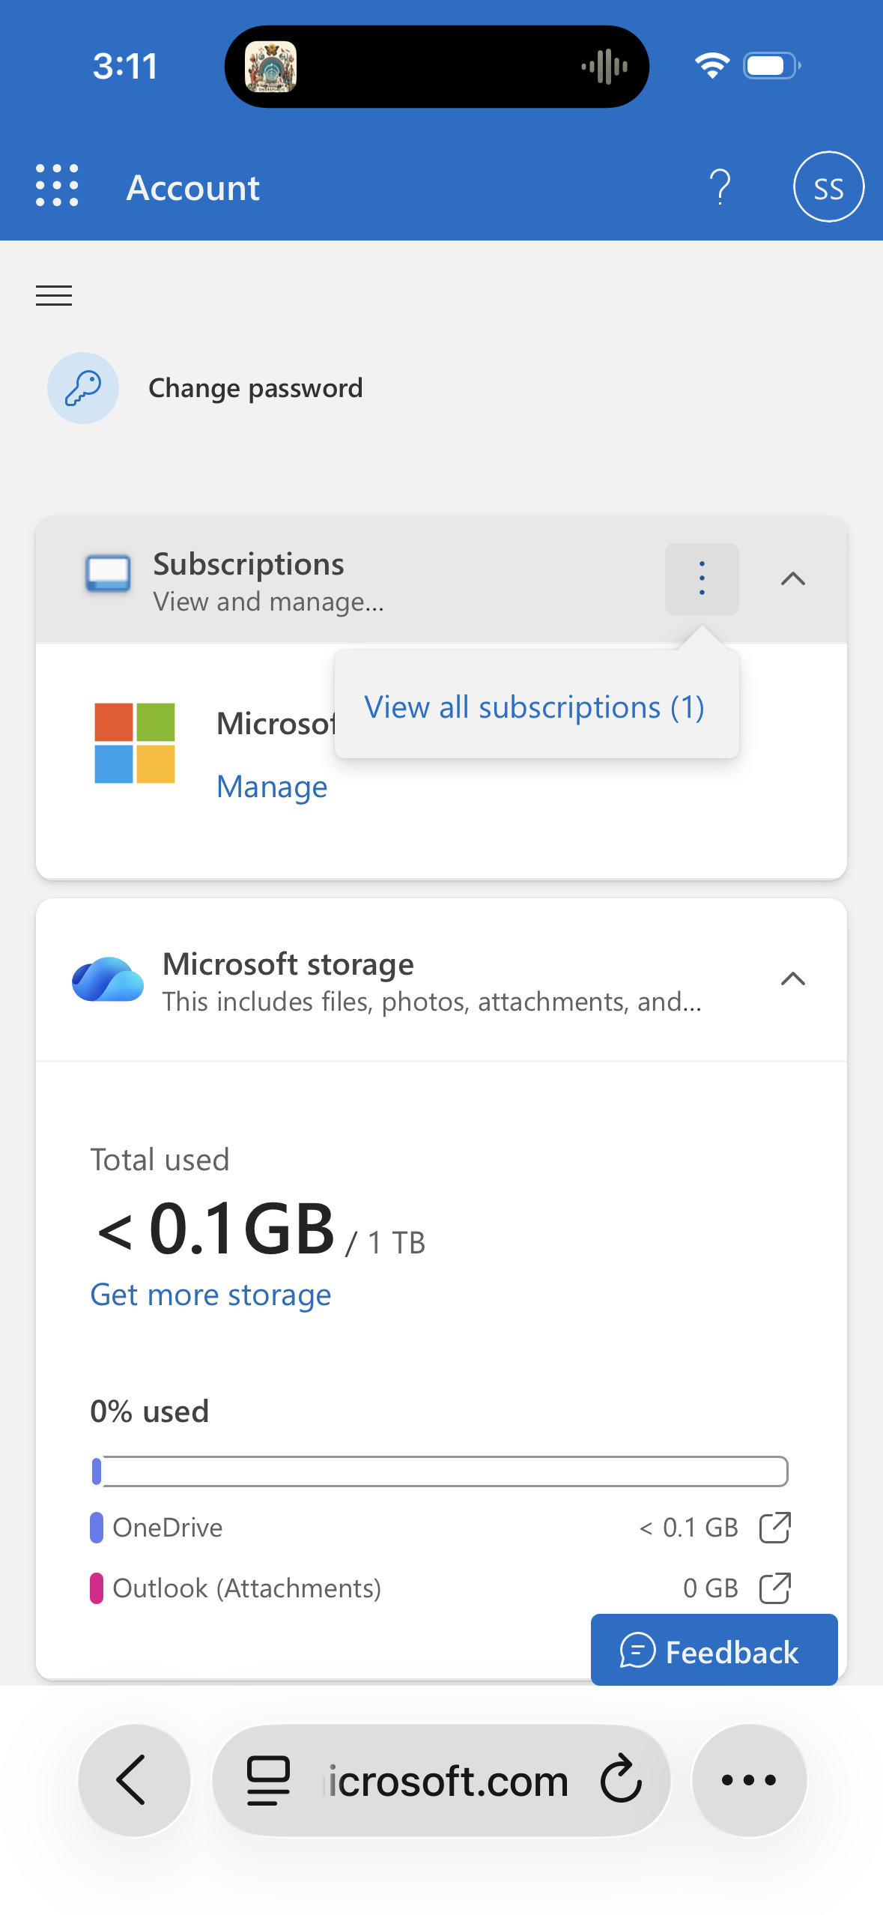Open the browser tabs overview icon

(x=268, y=1780)
